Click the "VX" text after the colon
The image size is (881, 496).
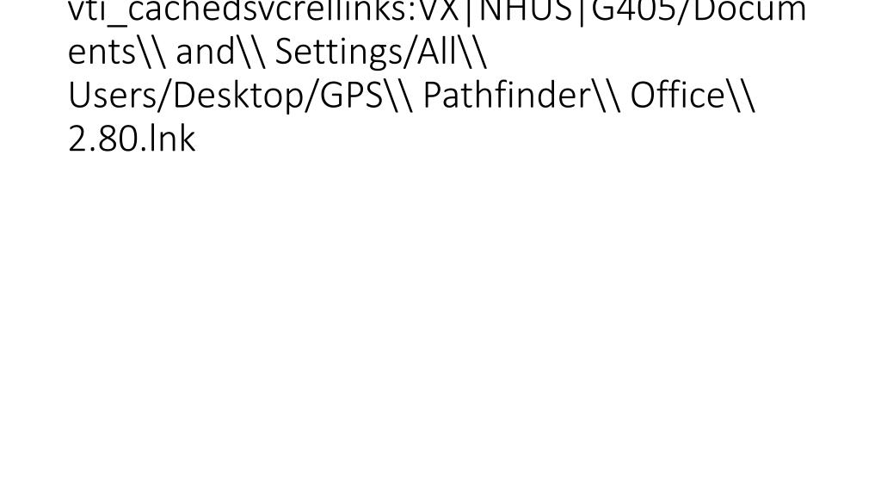(x=440, y=10)
